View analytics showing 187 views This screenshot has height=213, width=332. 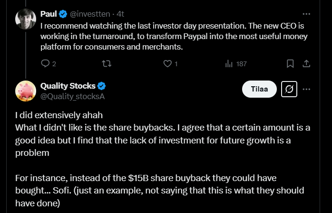pyautogui.click(x=228, y=63)
